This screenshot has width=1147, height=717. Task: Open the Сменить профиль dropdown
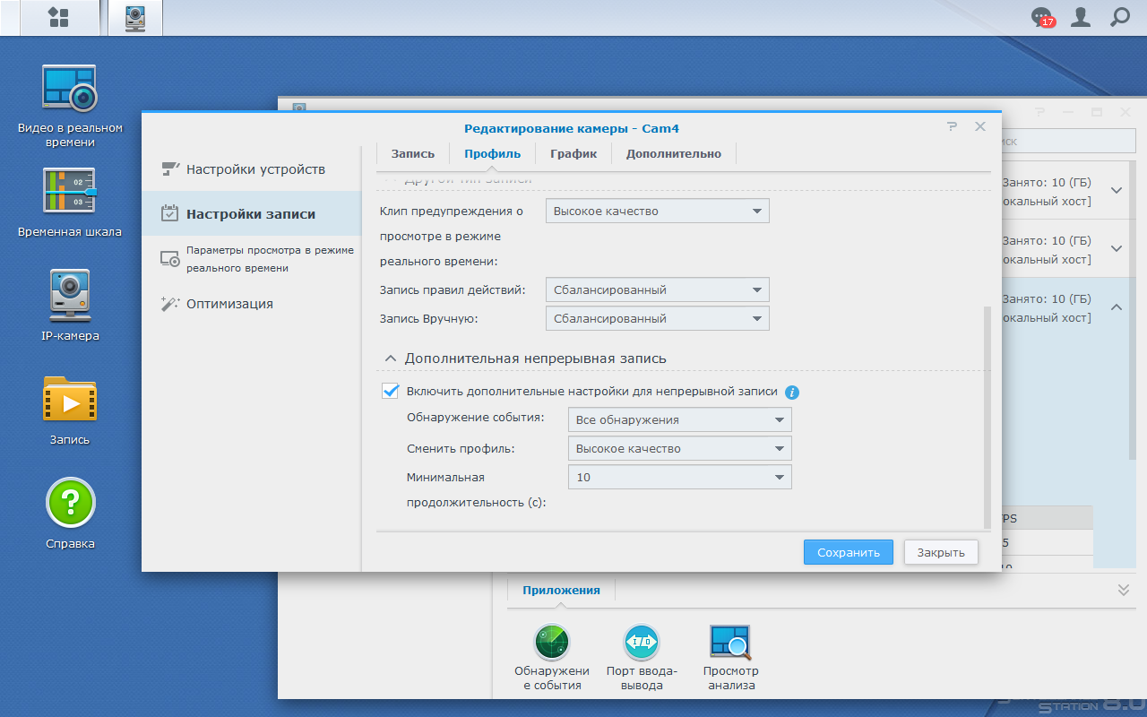click(680, 449)
